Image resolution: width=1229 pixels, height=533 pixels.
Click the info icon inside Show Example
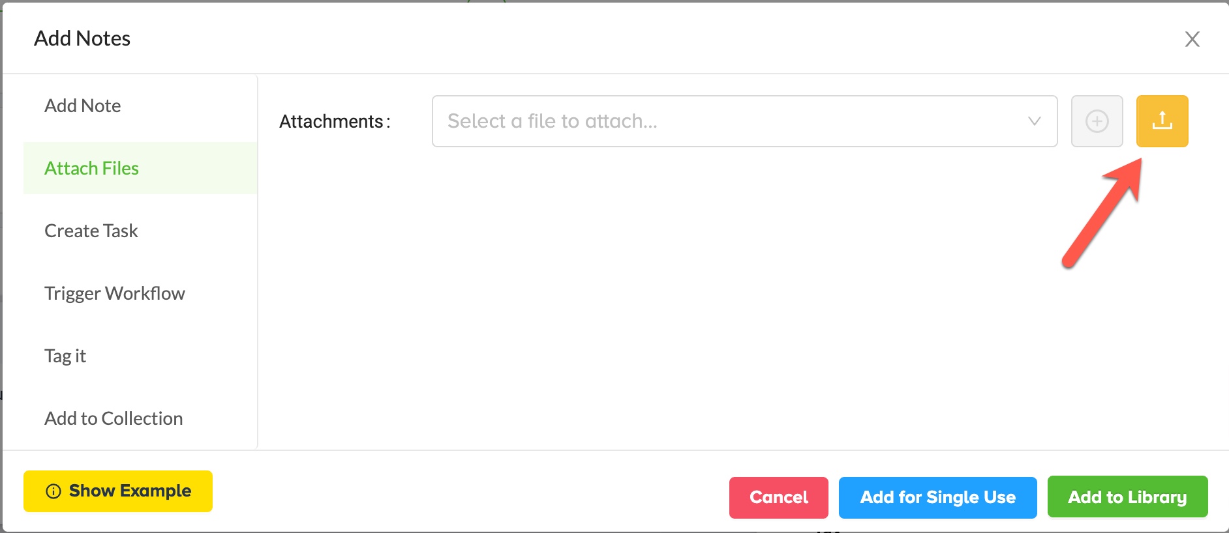(53, 491)
